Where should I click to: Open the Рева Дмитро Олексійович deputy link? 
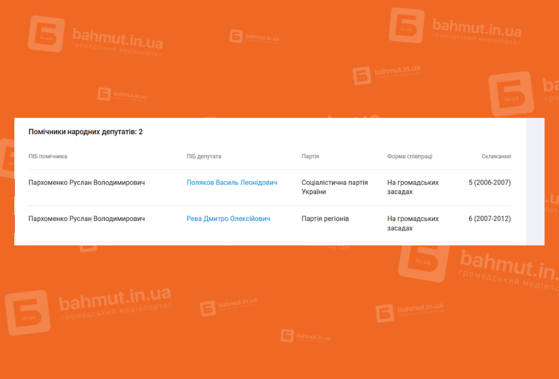click(x=228, y=219)
